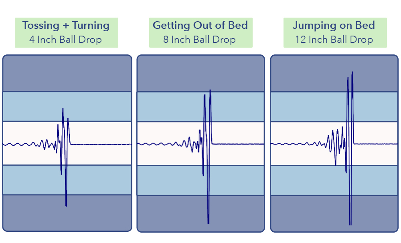This screenshot has width=401, height=243.
Task: Click the tallest peak in Getting Out of Bed waveform
Action: 210,90
